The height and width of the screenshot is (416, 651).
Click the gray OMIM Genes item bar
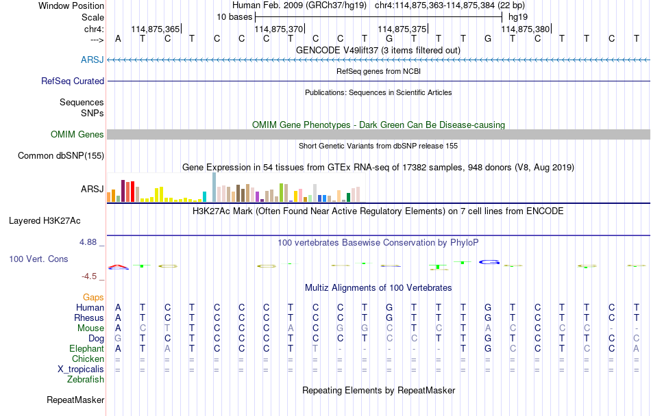coord(378,134)
